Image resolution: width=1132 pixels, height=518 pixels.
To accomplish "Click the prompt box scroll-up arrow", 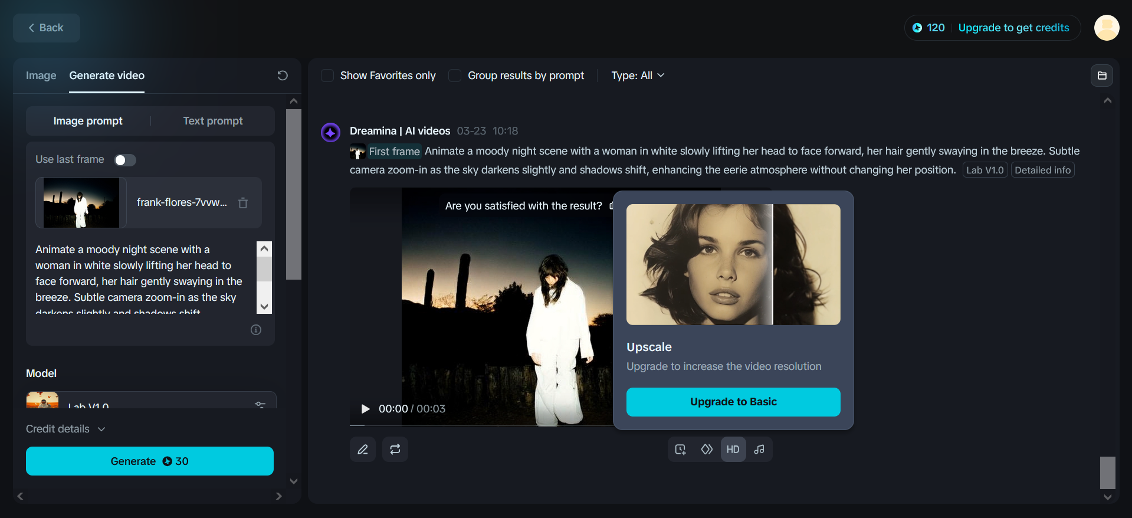I will [264, 248].
